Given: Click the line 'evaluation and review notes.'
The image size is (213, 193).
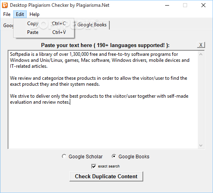Looking at the screenshot, I should 40,102.
